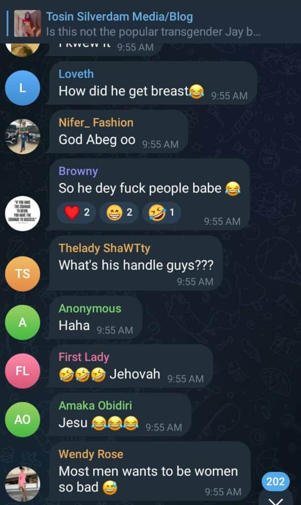Toggle the red heart reaction on Browny's message
The image size is (301, 505).
(x=76, y=213)
